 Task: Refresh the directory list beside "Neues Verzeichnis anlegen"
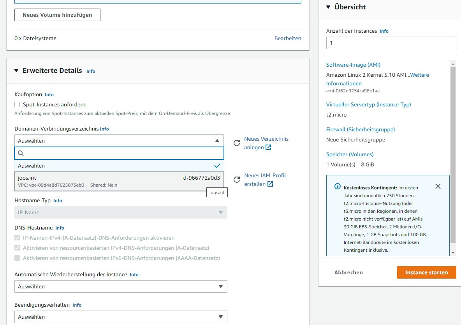click(x=237, y=143)
